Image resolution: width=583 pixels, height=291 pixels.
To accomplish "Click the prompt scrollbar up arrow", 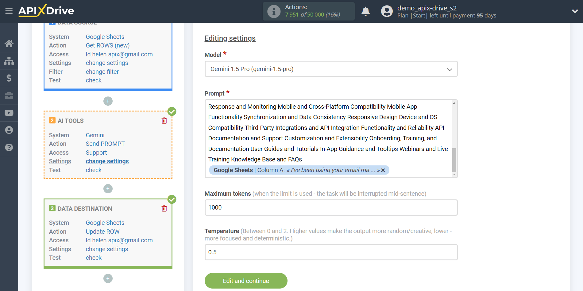I will pos(454,103).
